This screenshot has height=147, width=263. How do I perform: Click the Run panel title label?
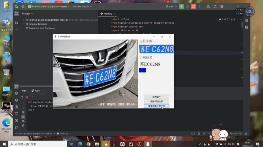[24, 91]
